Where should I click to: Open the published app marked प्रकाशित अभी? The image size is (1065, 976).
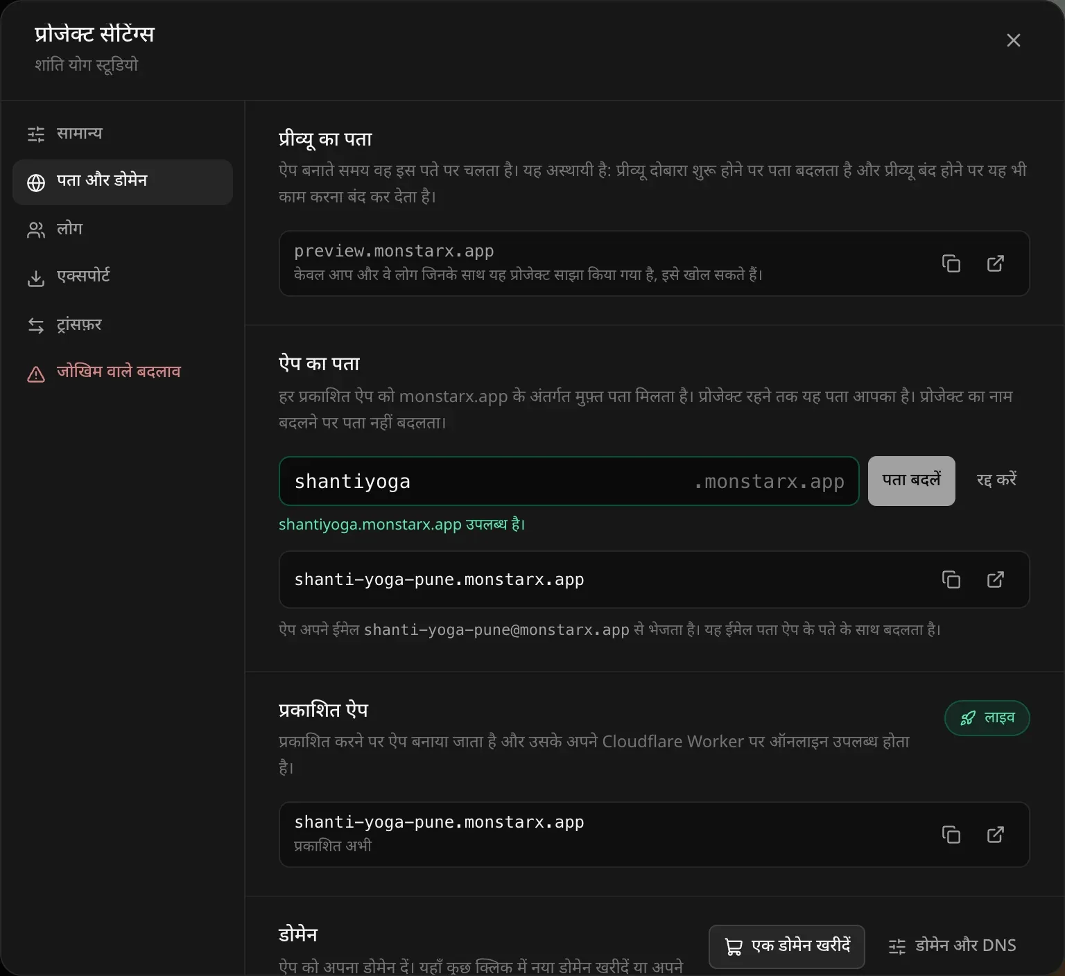[996, 835]
